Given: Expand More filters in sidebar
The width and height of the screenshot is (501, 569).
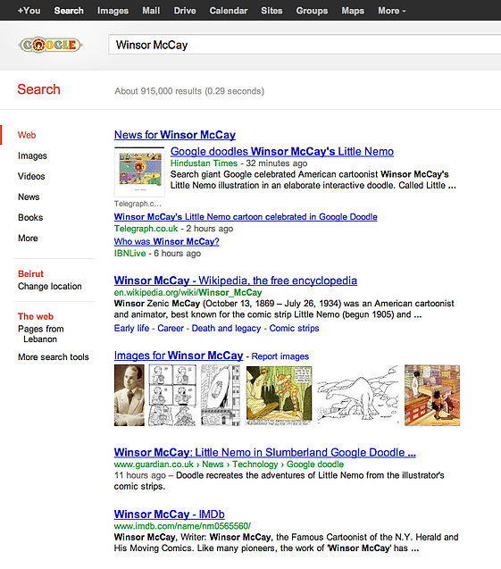Looking at the screenshot, I should click(x=28, y=238).
